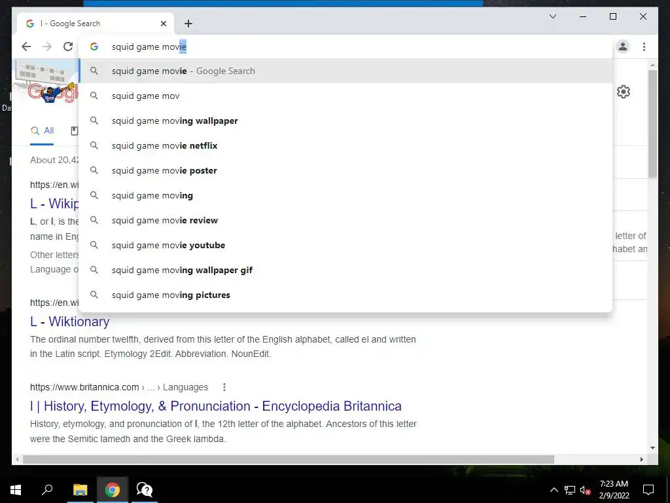Open the tab search chevron

point(552,16)
